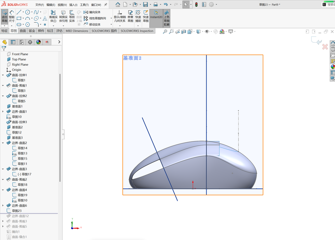Toggle 上色草图轮廓 Shaded Sketch Contours
This screenshot has height=240, width=335.
(167, 18)
